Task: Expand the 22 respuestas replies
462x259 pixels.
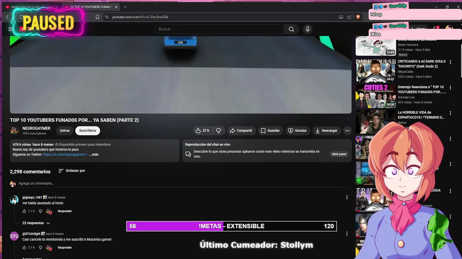Action: coord(36,223)
